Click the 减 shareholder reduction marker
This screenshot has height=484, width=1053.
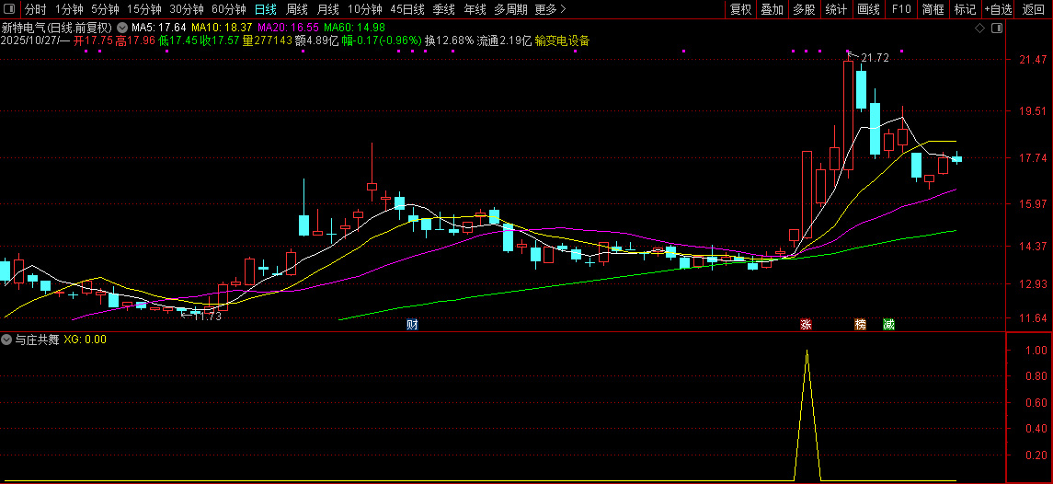888,324
